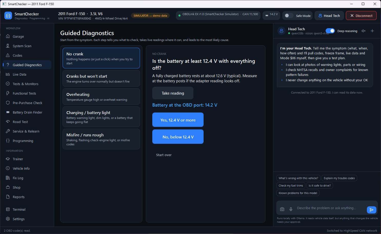Click Start over link

click(164, 155)
